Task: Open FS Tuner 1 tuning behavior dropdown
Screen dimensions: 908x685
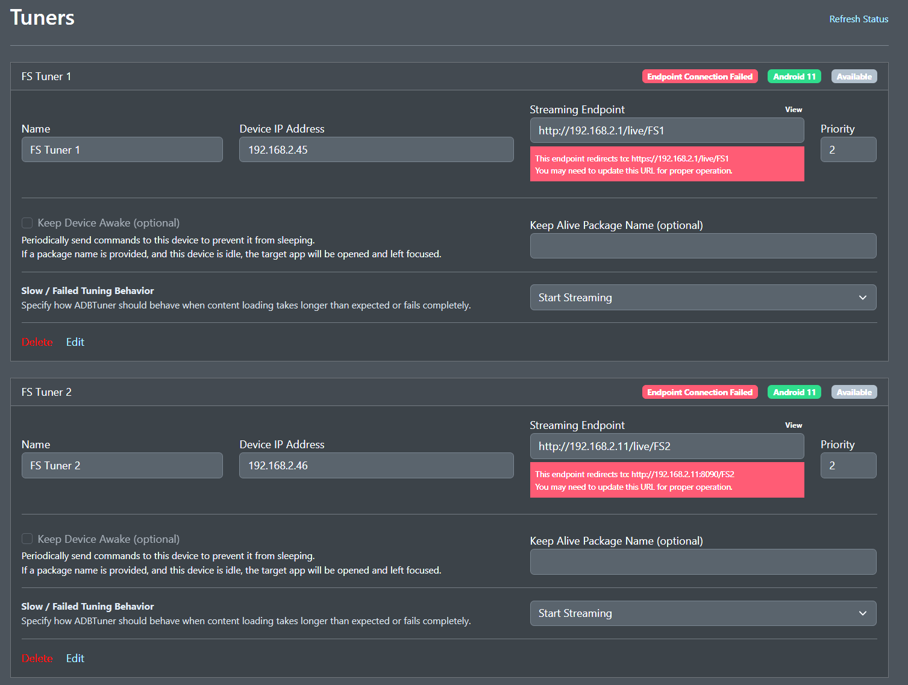Action: [x=703, y=298]
